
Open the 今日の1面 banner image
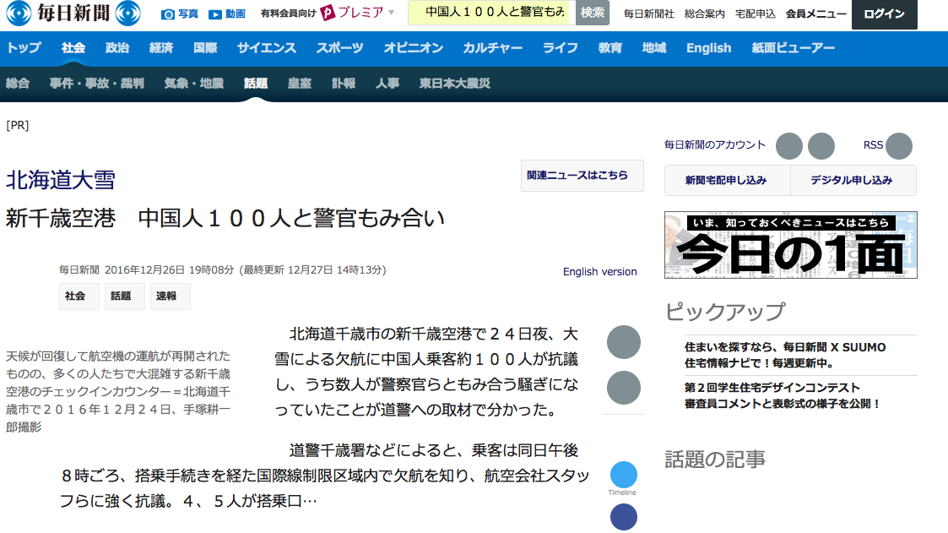(790, 245)
